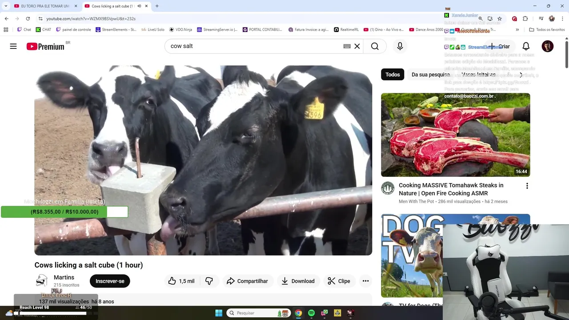
Task: Open '(1) Dino - Ao Vivo' bookmark
Action: [x=384, y=30]
